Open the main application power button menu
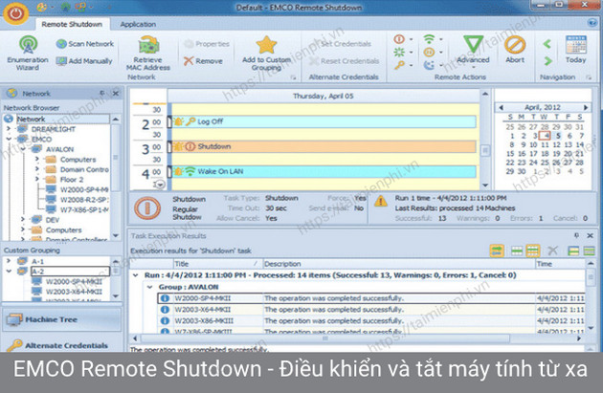Image resolution: width=603 pixels, height=393 pixels. coord(15,13)
